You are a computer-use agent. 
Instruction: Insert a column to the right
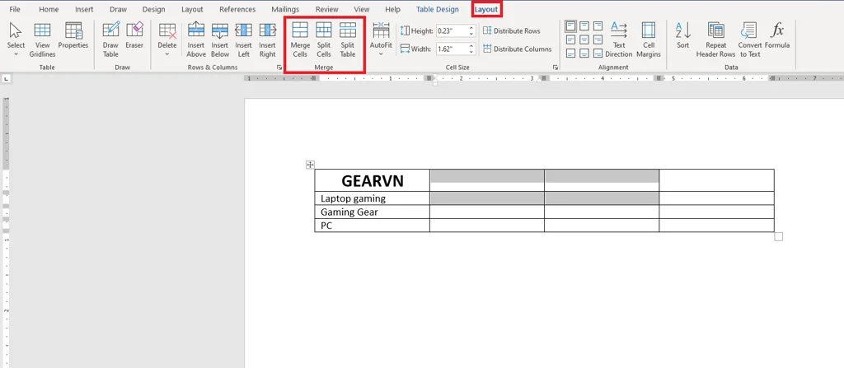268,40
